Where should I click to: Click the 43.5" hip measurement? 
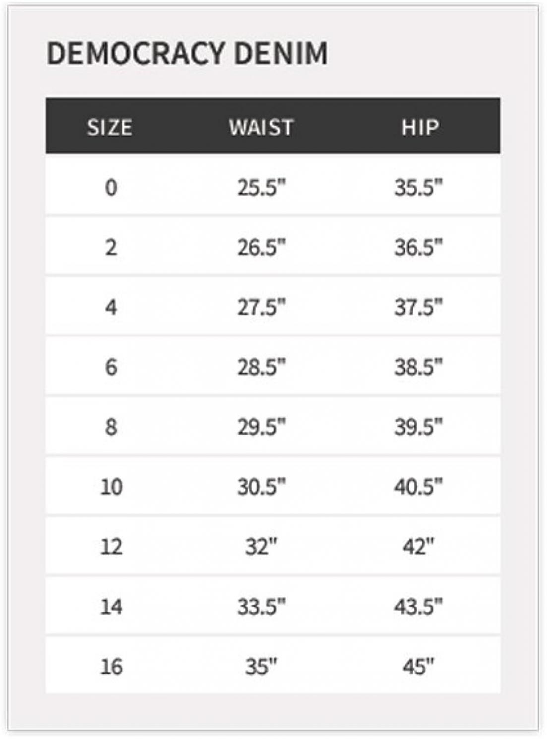click(x=419, y=606)
